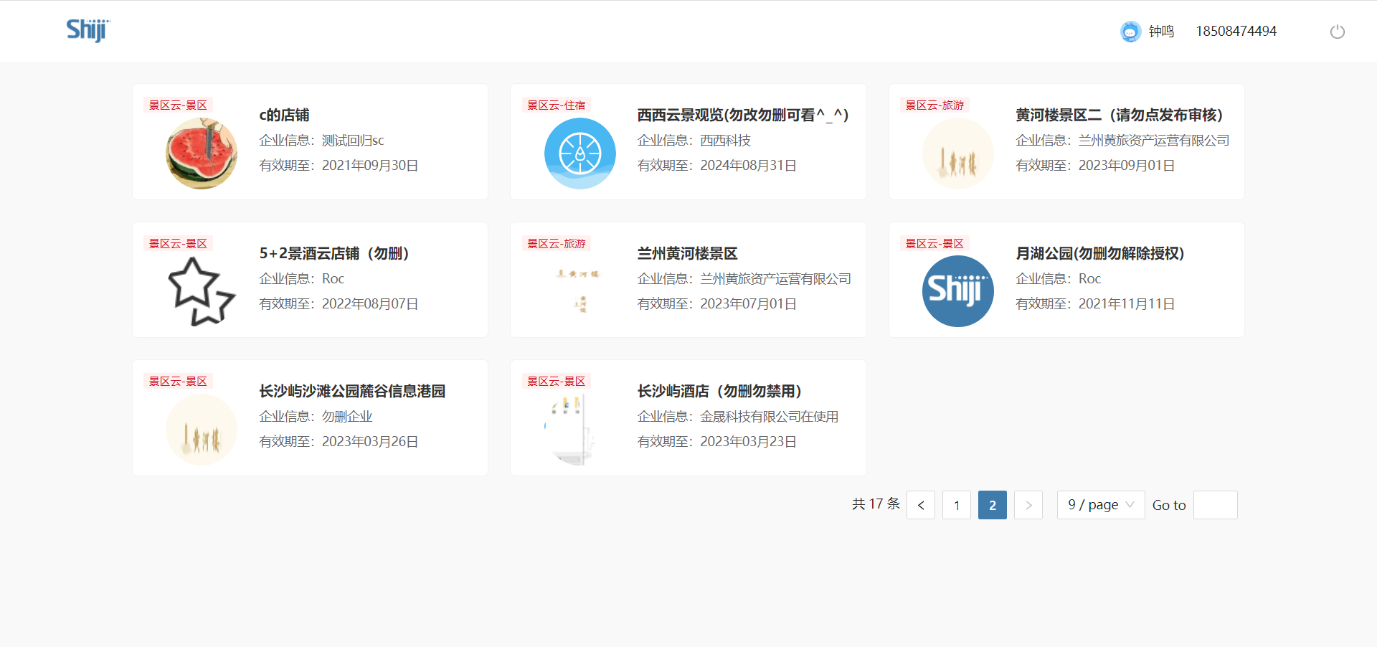
Task: Click 有效期至: 2021年11月11日
Action: coord(1095,304)
